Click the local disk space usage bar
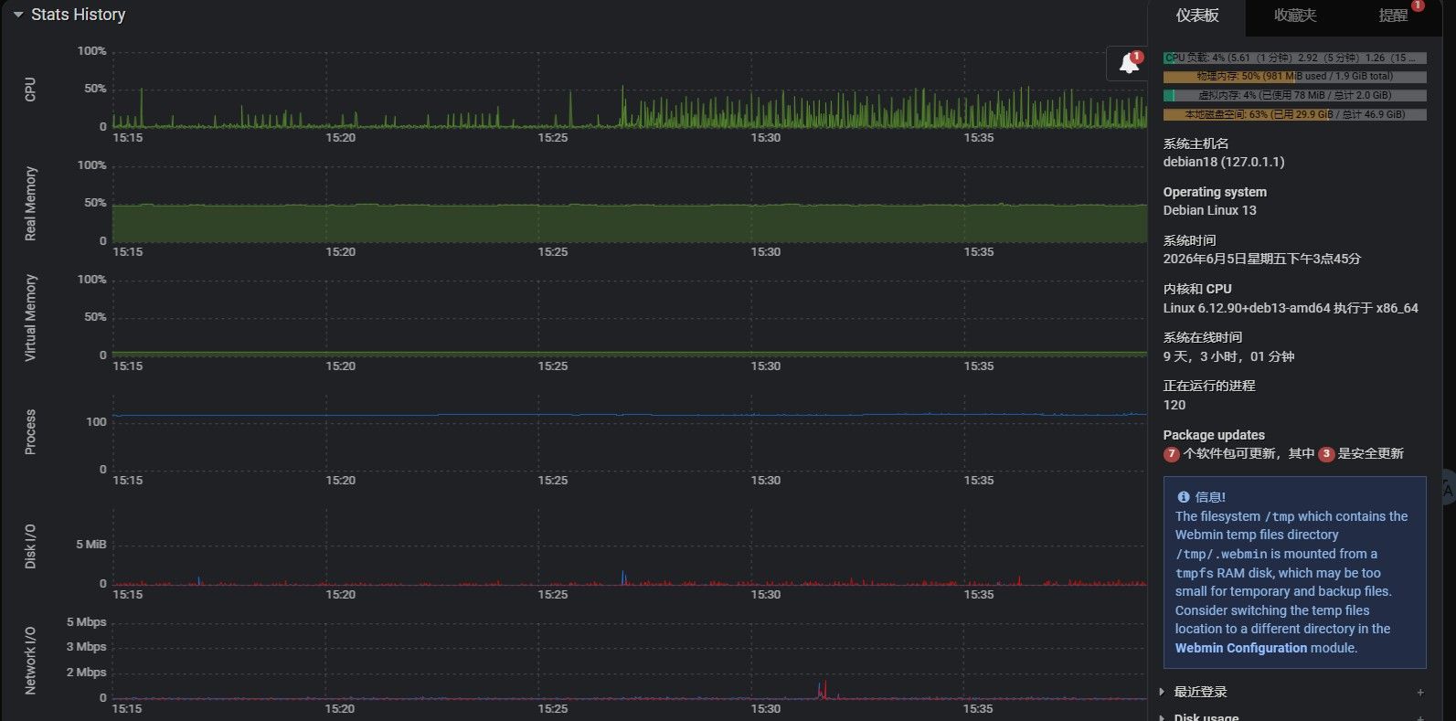The width and height of the screenshot is (1456, 721). click(1294, 114)
